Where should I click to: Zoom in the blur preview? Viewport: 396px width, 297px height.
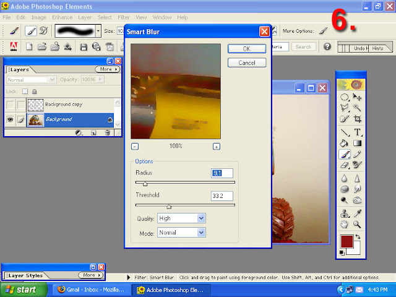[x=217, y=147]
